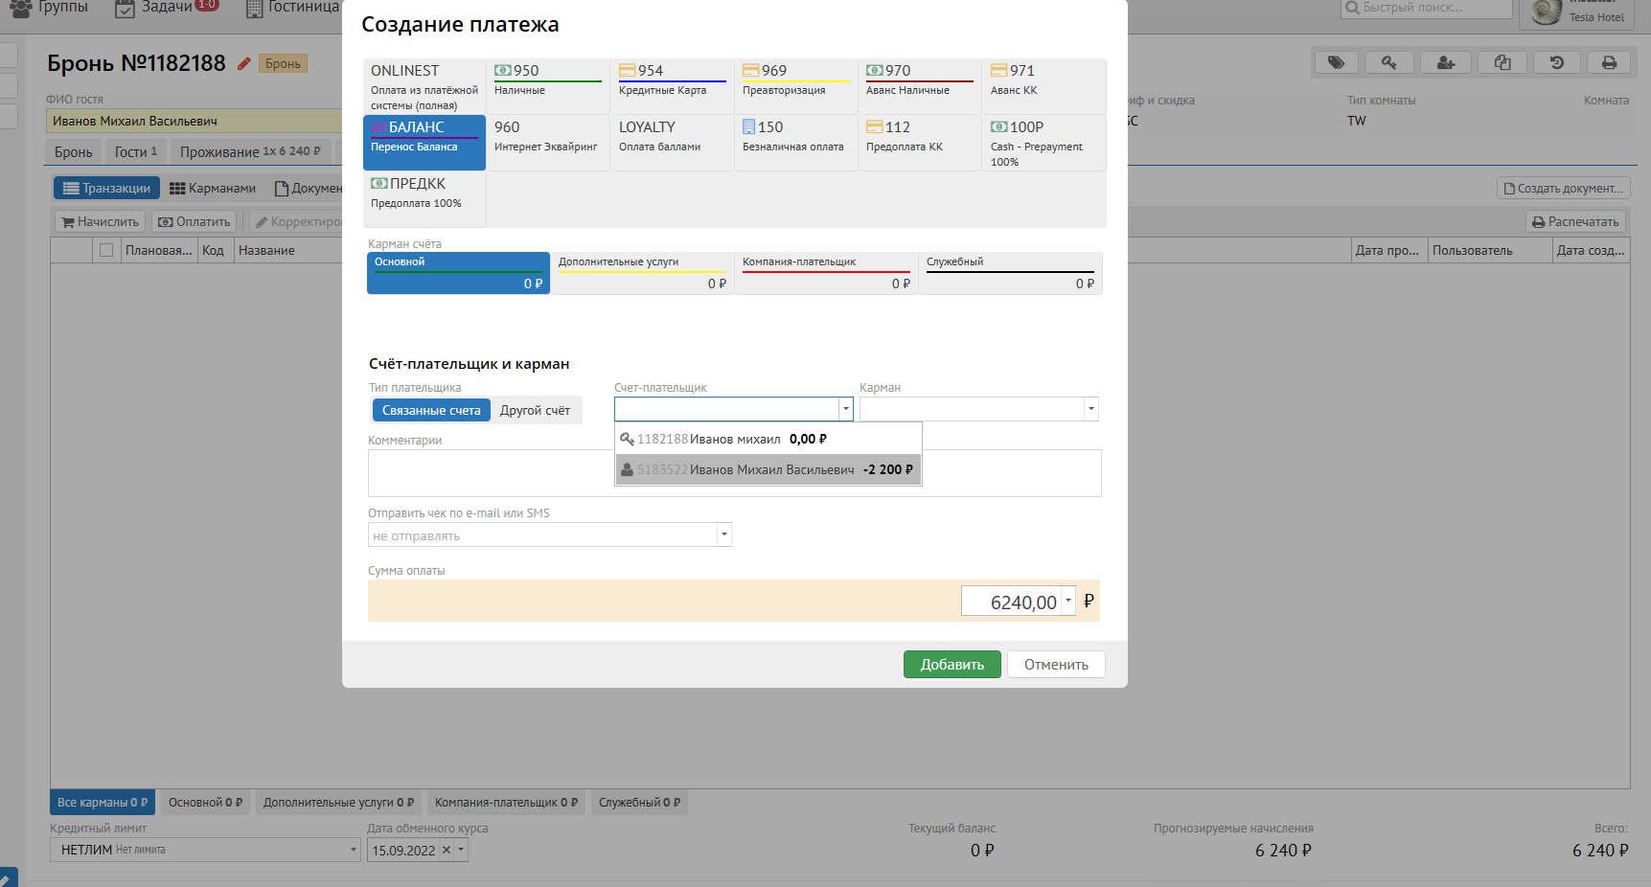Choose Компания-плательщик pocket
This screenshot has height=887, width=1651.
coord(826,273)
